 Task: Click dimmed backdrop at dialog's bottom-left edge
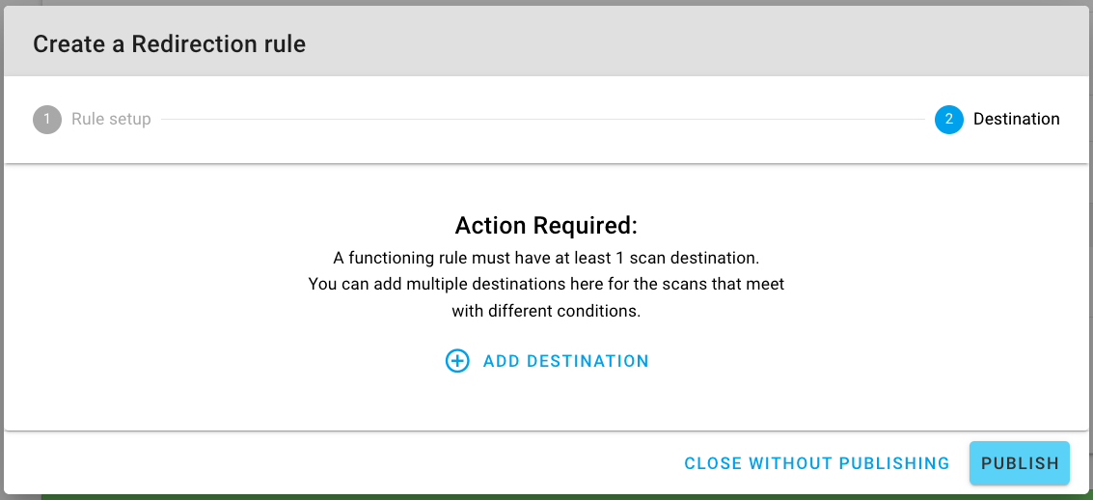point(19,496)
